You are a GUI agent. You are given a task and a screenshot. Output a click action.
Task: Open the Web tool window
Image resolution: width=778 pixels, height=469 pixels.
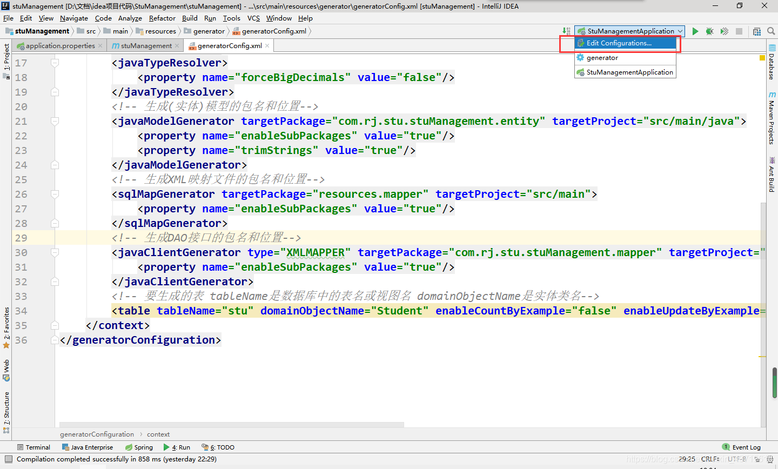[6, 370]
